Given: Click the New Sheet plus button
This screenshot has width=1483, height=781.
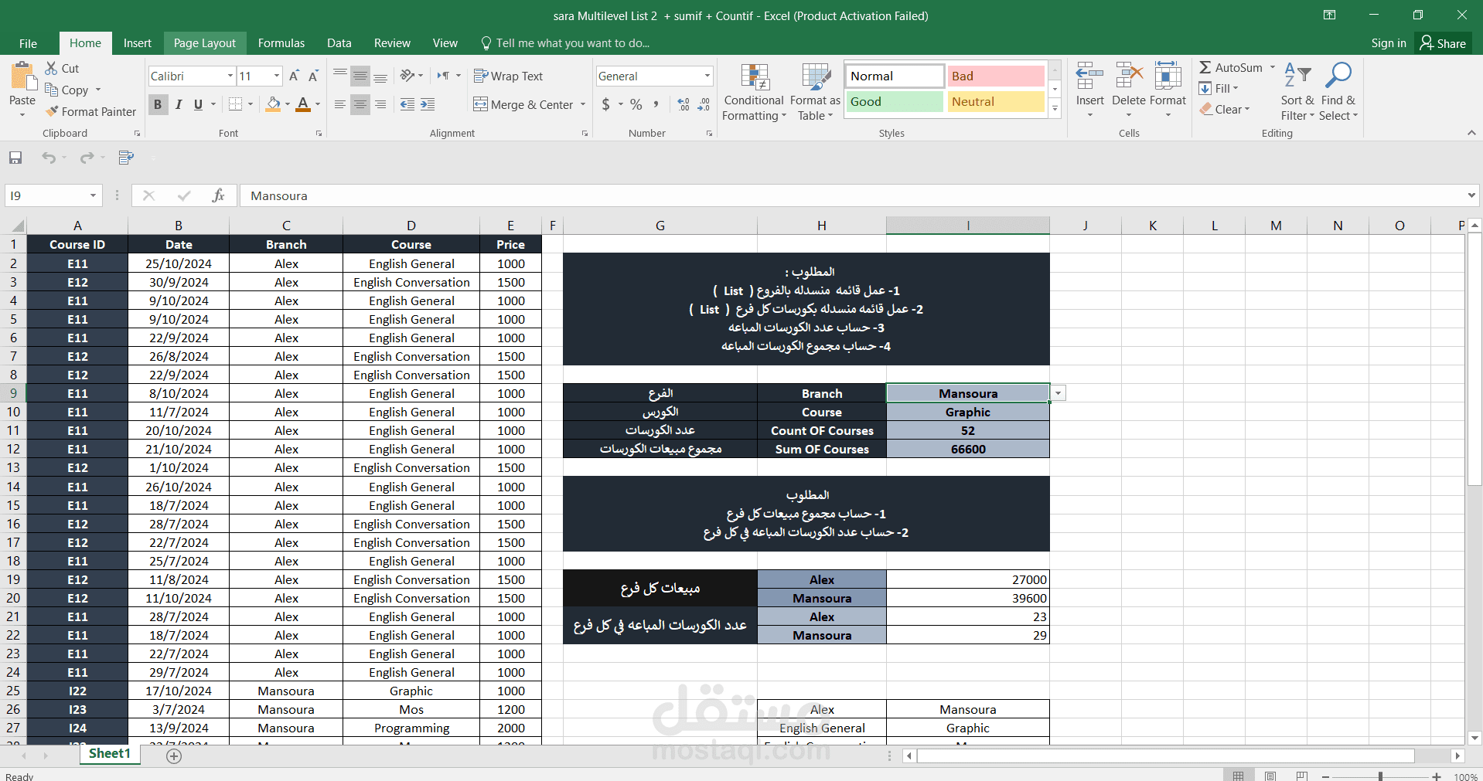Looking at the screenshot, I should pos(173,756).
